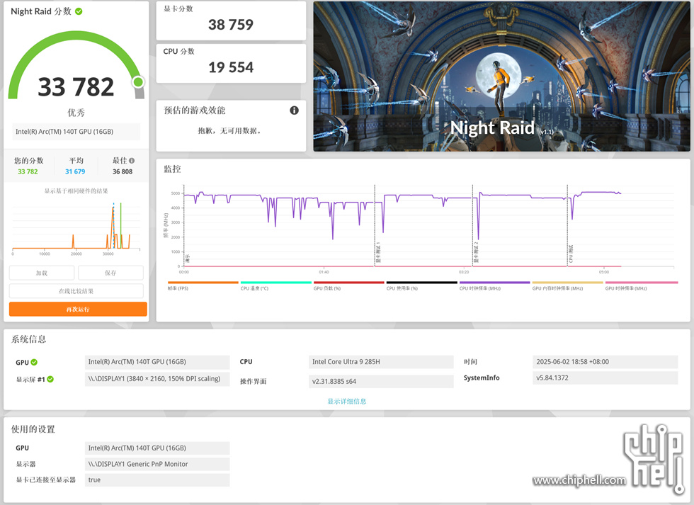Click the Intel Core Ultra 9 285H field
Image resolution: width=694 pixels, height=505 pixels.
point(381,362)
